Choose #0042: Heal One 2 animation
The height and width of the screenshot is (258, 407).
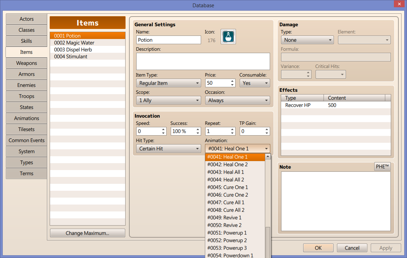tap(235, 165)
